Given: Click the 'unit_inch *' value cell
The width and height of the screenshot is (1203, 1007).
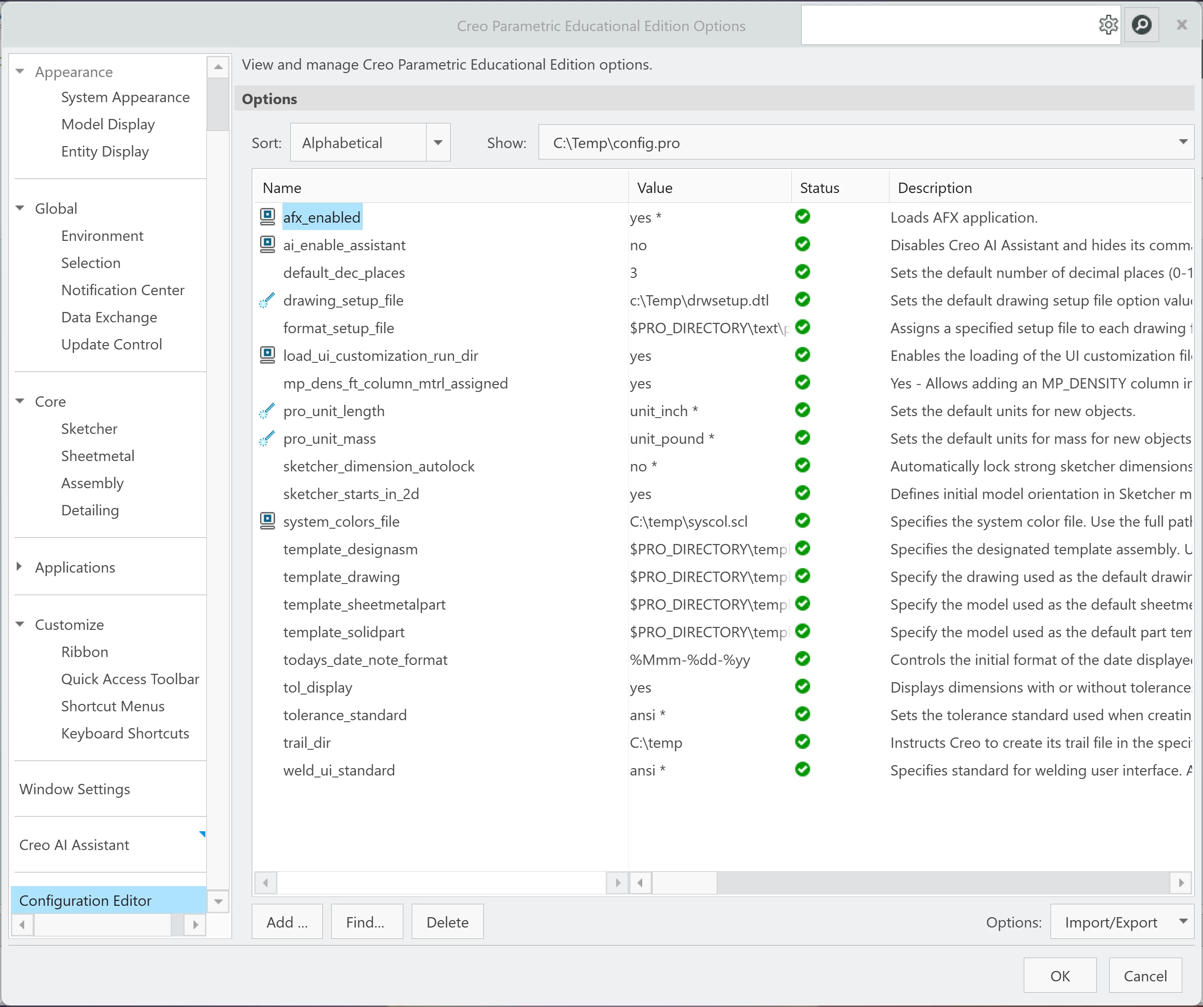Looking at the screenshot, I should (663, 411).
